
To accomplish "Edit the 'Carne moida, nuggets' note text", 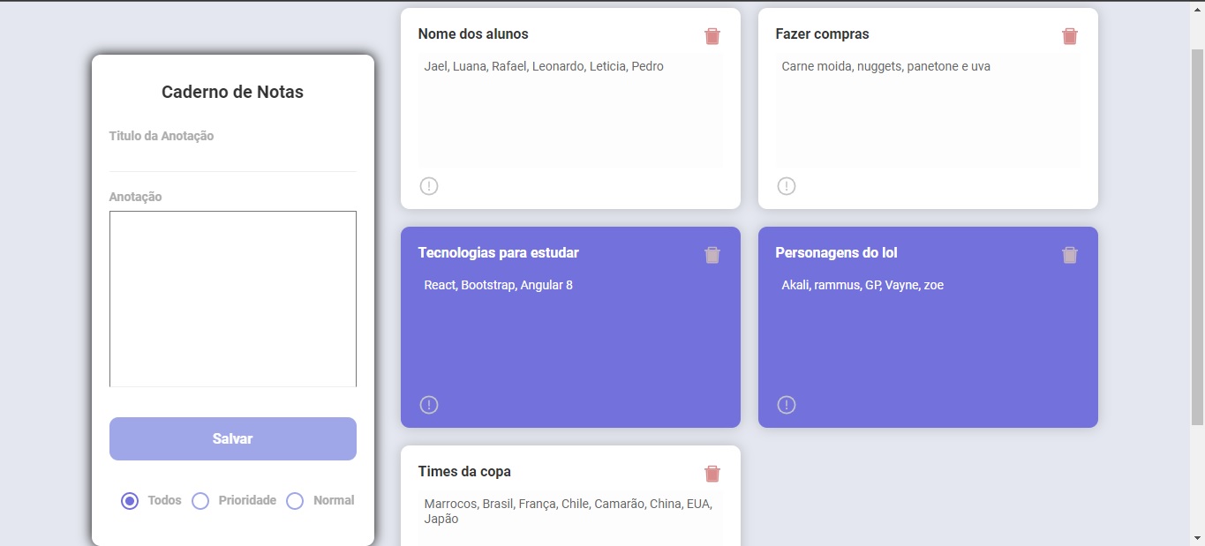I will [x=928, y=110].
